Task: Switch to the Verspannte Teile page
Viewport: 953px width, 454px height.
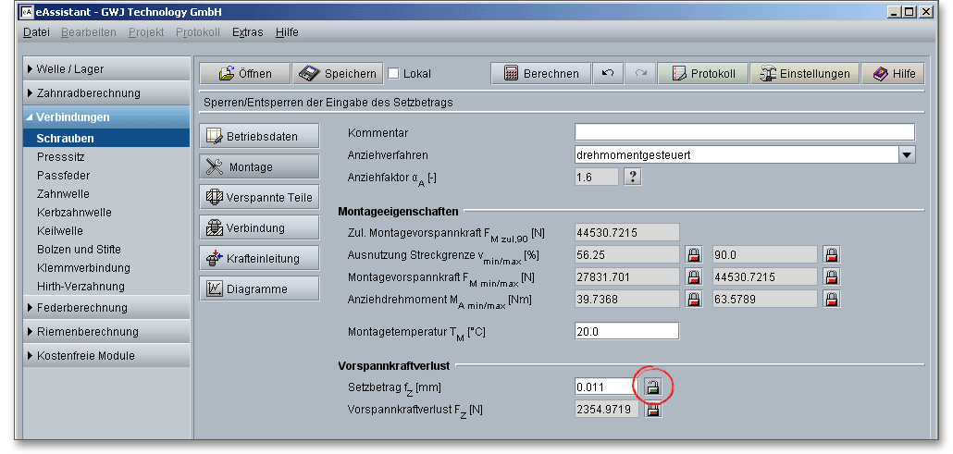Action: point(259,197)
